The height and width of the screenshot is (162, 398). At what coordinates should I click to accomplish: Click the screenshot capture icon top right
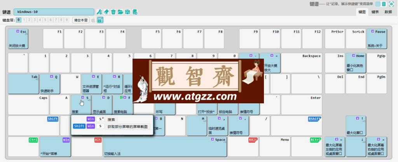click(x=391, y=4)
